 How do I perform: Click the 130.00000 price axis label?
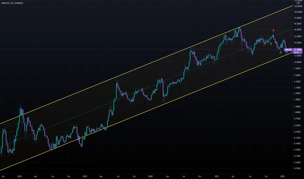click(298, 6)
